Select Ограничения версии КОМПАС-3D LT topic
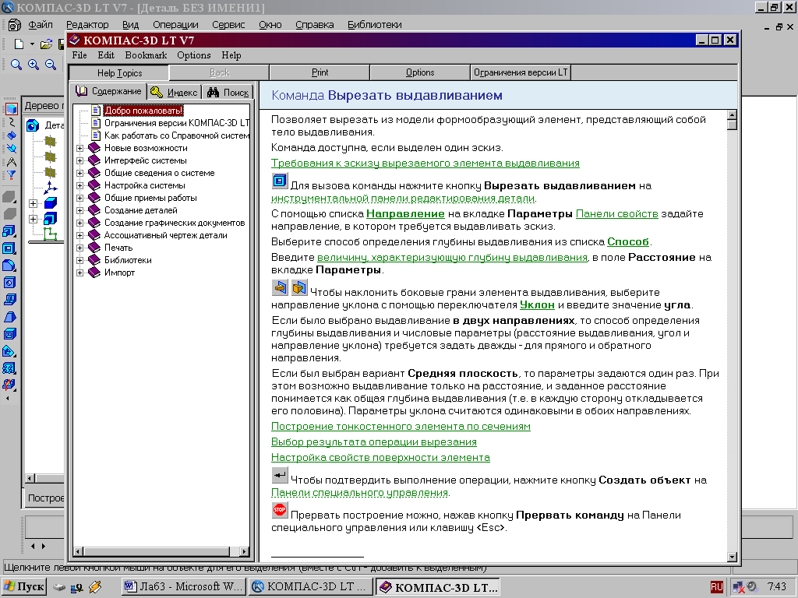Screen dimensions: 798x598 [177, 123]
